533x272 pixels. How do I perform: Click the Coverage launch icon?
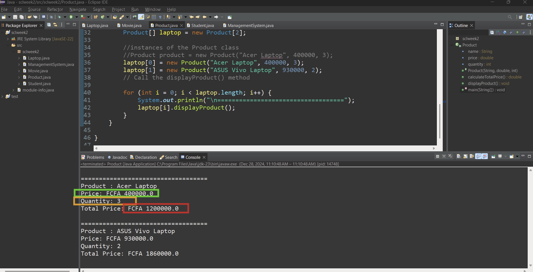point(83,17)
